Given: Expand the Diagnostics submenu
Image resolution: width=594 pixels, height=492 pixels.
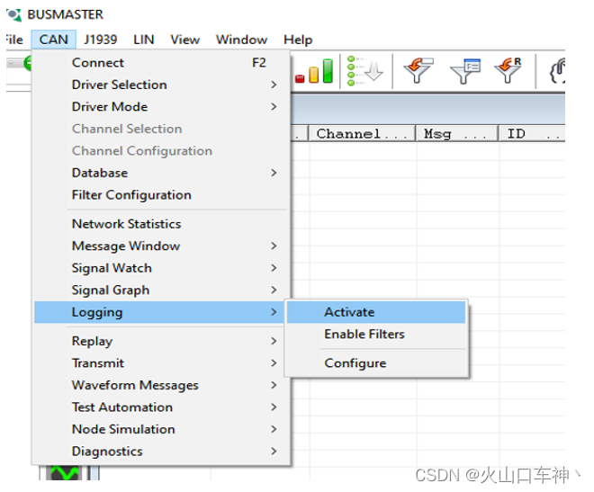Looking at the screenshot, I should tap(161, 451).
